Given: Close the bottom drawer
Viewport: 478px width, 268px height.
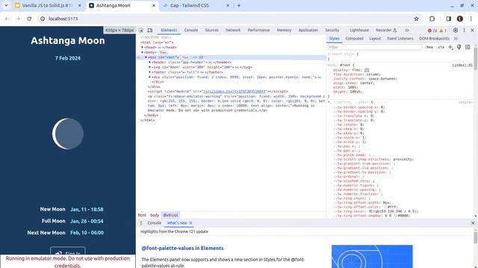Looking at the screenshot, I should pos(473,223).
